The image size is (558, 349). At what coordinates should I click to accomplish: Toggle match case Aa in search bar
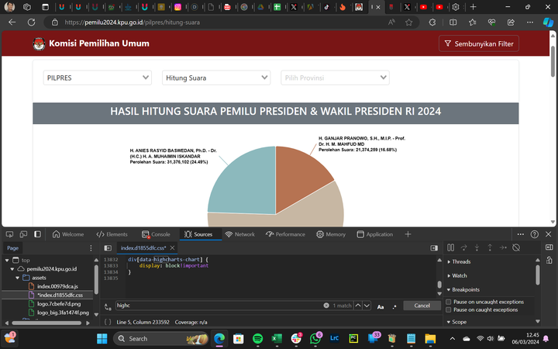click(381, 306)
